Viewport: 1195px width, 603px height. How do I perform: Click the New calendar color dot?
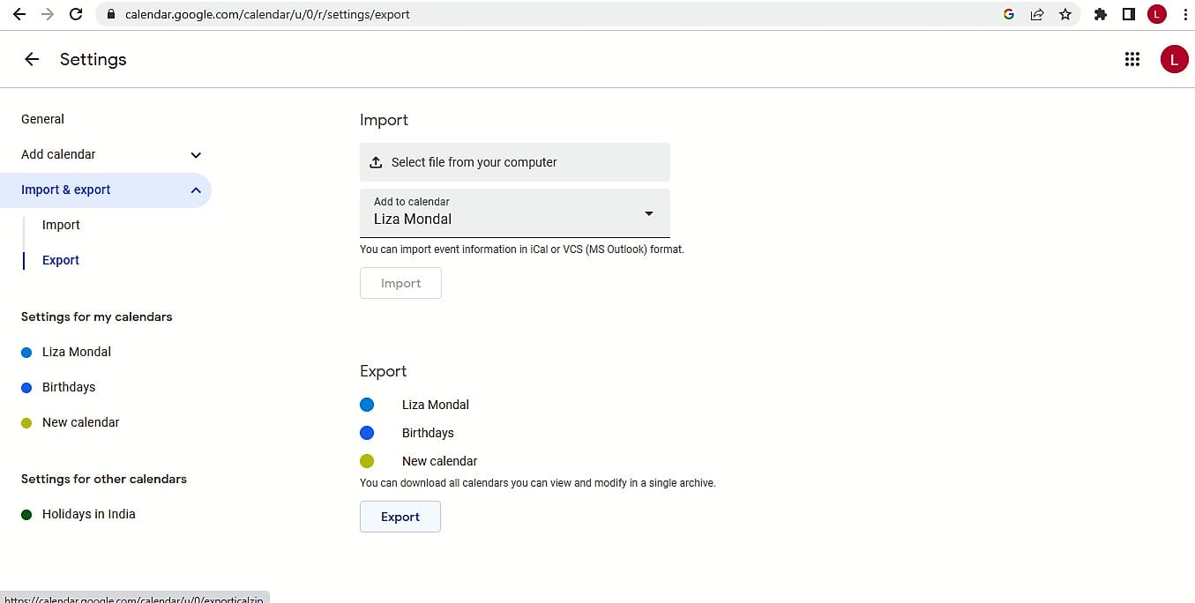pos(367,461)
